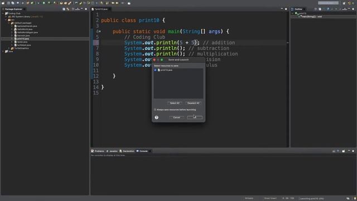Click the Smart Insert status bar entry

(270, 198)
